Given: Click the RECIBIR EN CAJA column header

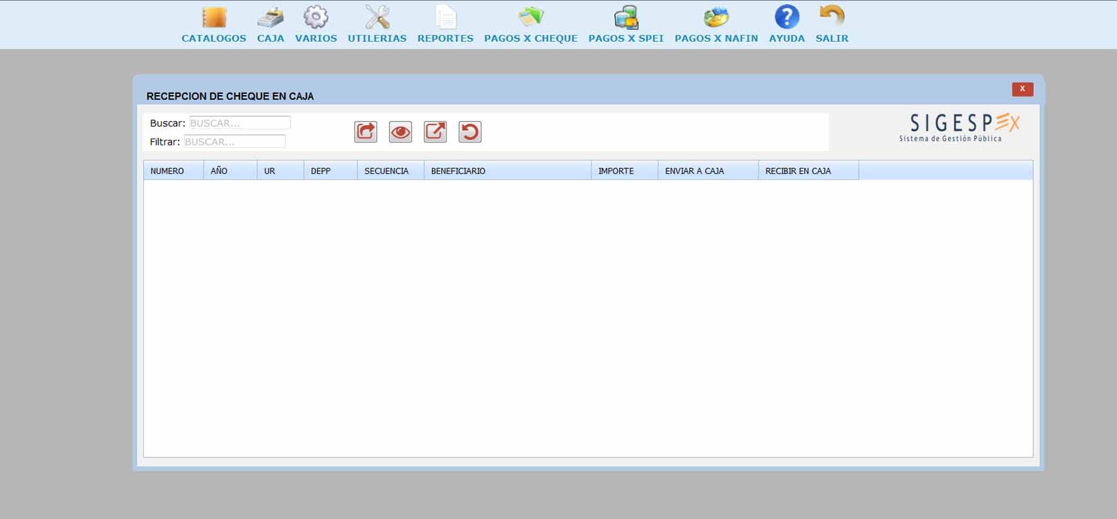Looking at the screenshot, I should coord(809,171).
